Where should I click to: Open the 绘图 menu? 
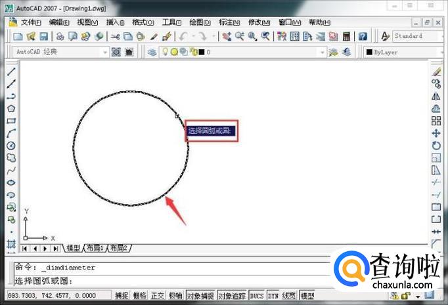(198, 22)
